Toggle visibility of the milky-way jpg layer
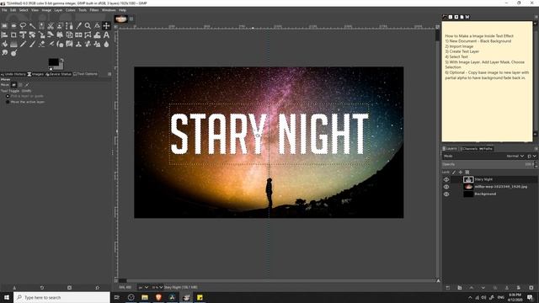The width and height of the screenshot is (539, 303). [446, 187]
